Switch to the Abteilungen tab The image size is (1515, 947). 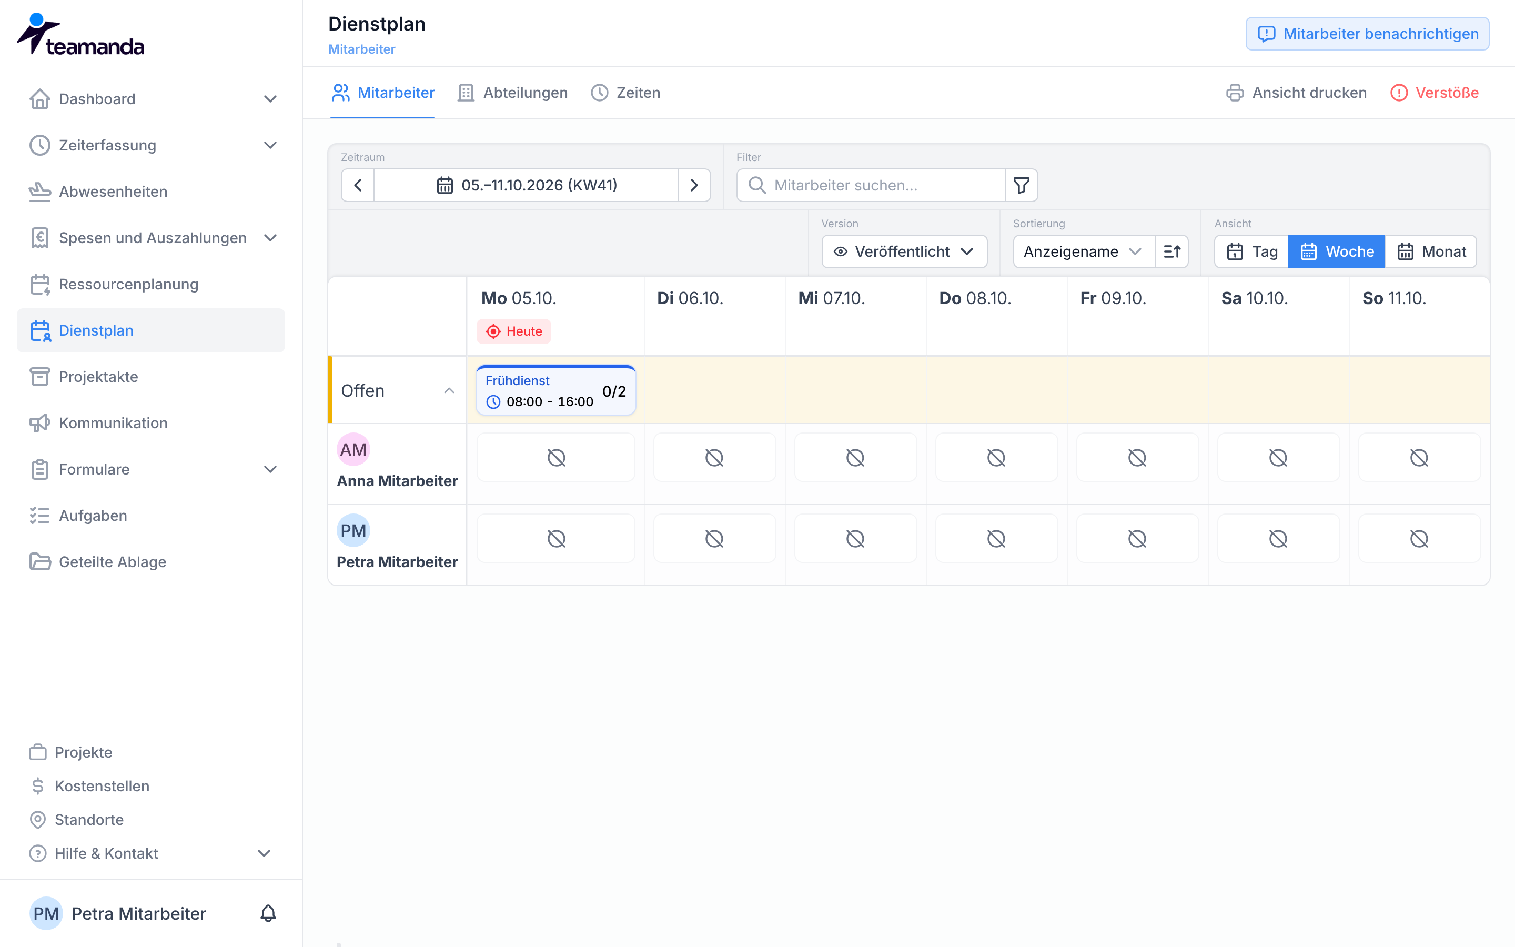pyautogui.click(x=513, y=93)
